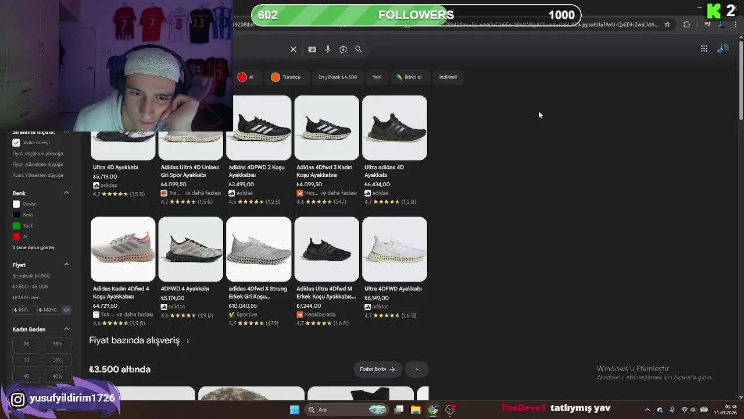Check the Yeşil color filter
Image resolution: width=744 pixels, height=419 pixels.
coord(16,226)
